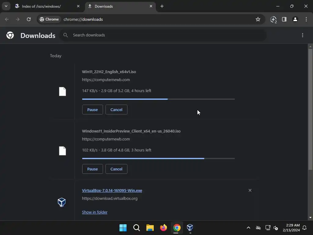Open VirtualBox-7.0.14-161095-Win.exe link

(x=112, y=190)
